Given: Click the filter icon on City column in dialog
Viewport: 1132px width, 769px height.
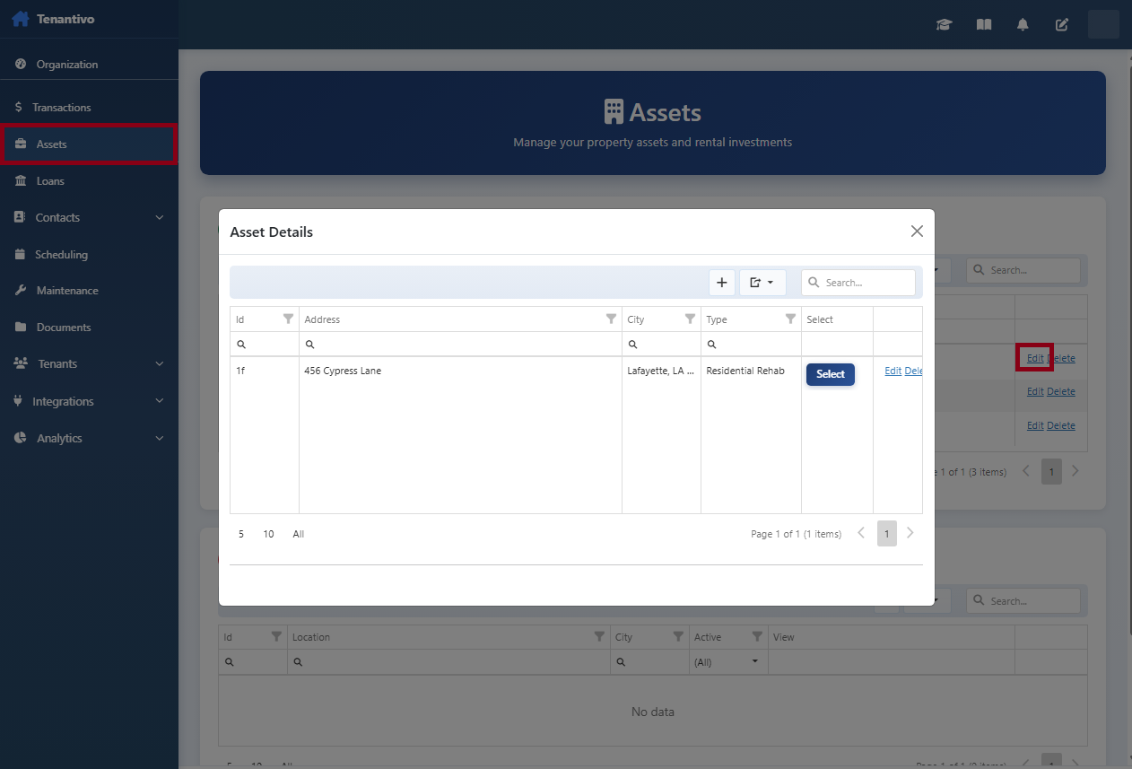Looking at the screenshot, I should point(690,319).
